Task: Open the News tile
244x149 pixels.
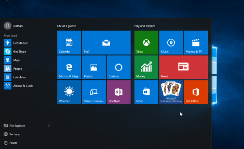Action: pos(183,67)
